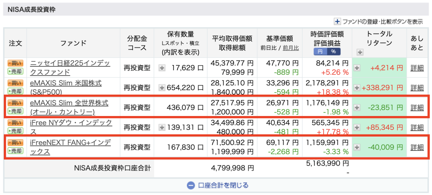Image resolution: width=432 pixels, height=195 pixels.
Task: Click the buy button for ニッセイ日経225 fund
Action: 15,63
